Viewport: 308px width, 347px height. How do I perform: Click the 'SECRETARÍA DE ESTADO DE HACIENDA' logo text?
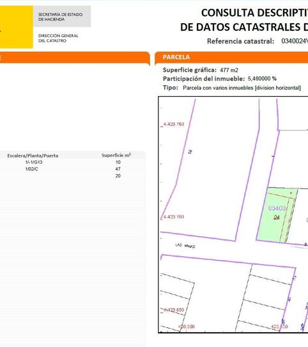(60, 17)
